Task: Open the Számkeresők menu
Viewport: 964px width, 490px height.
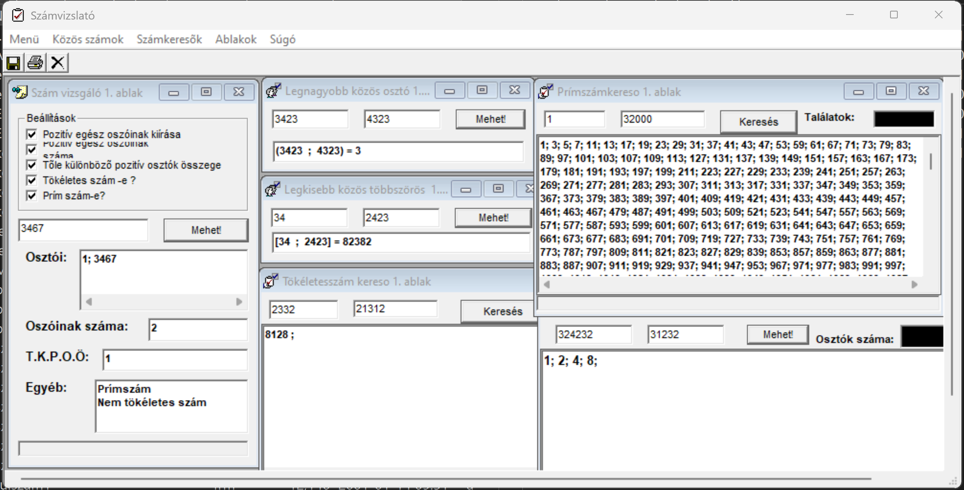Action: [169, 39]
